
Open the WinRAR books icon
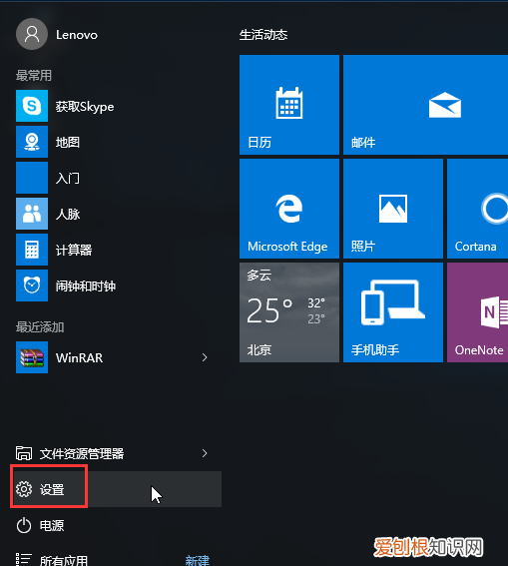coord(32,357)
